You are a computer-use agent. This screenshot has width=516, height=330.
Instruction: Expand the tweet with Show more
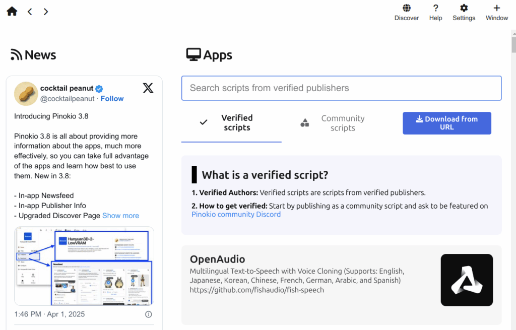coord(120,216)
